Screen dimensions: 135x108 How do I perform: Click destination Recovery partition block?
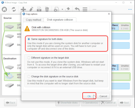tap(115, 67)
